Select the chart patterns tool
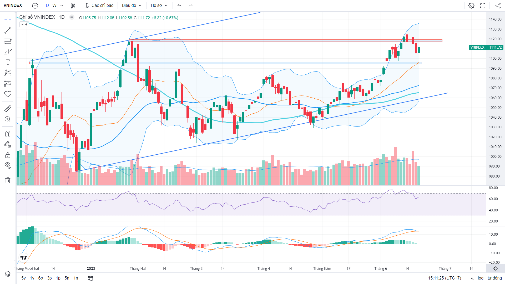Viewport: 505px width, 284px height. pyautogui.click(x=8, y=73)
